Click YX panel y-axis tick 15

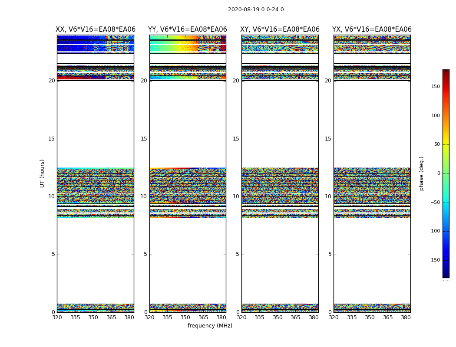pos(328,139)
